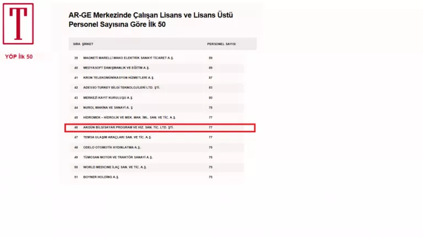Click rank number 44 in SIRA column

tap(76, 107)
